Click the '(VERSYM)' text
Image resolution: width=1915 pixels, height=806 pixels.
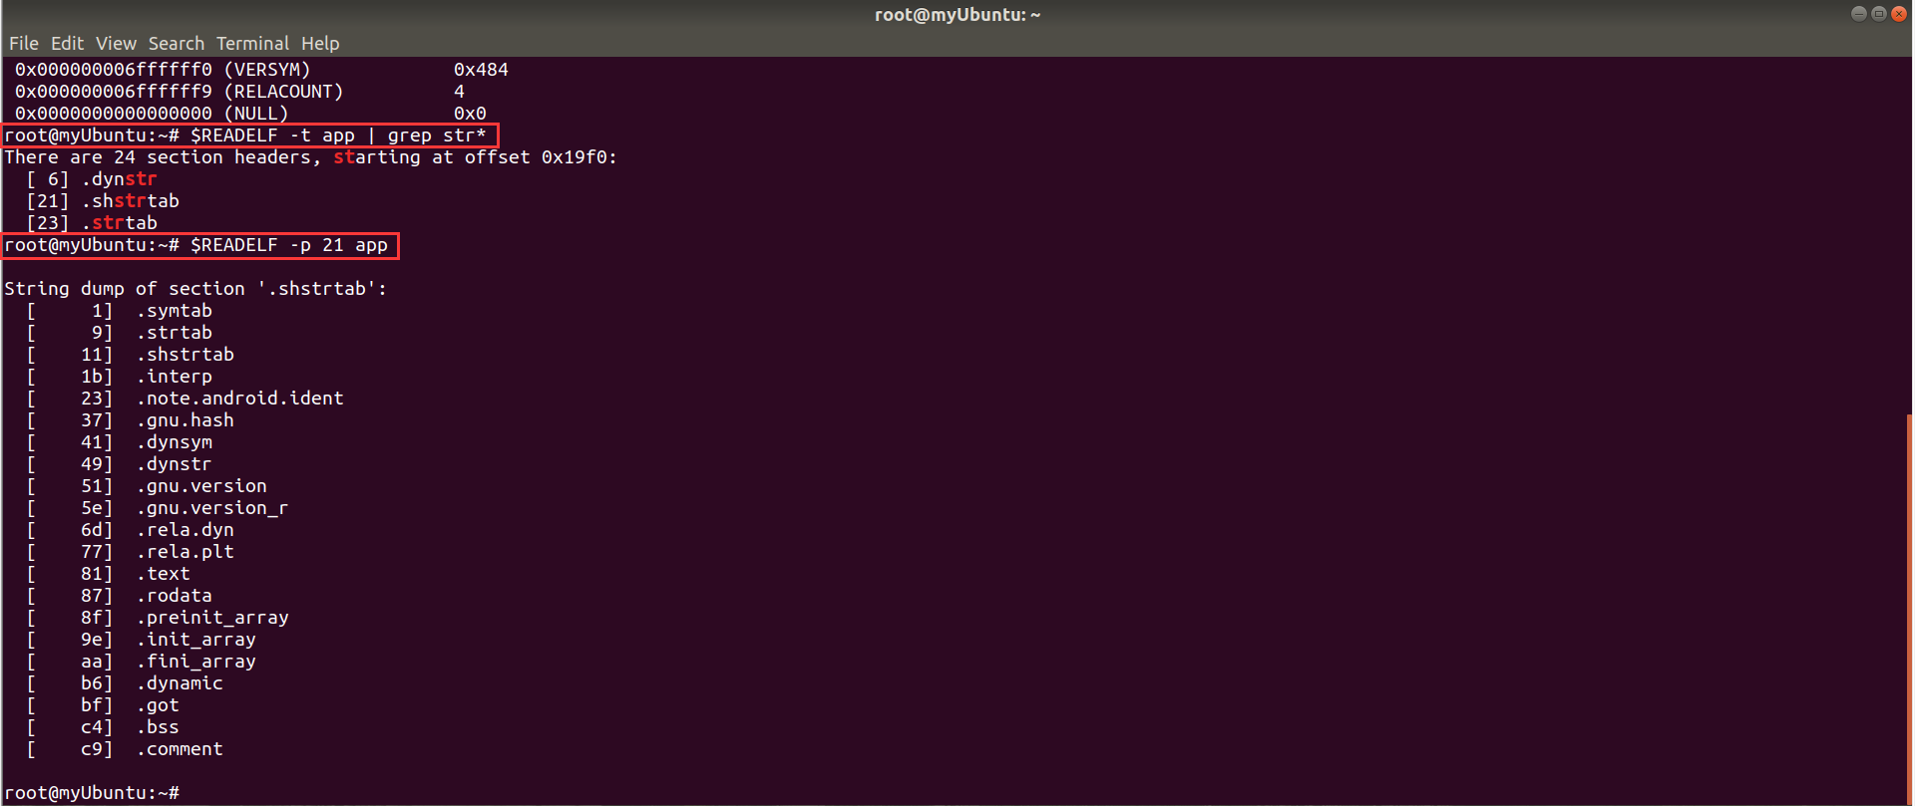(267, 70)
